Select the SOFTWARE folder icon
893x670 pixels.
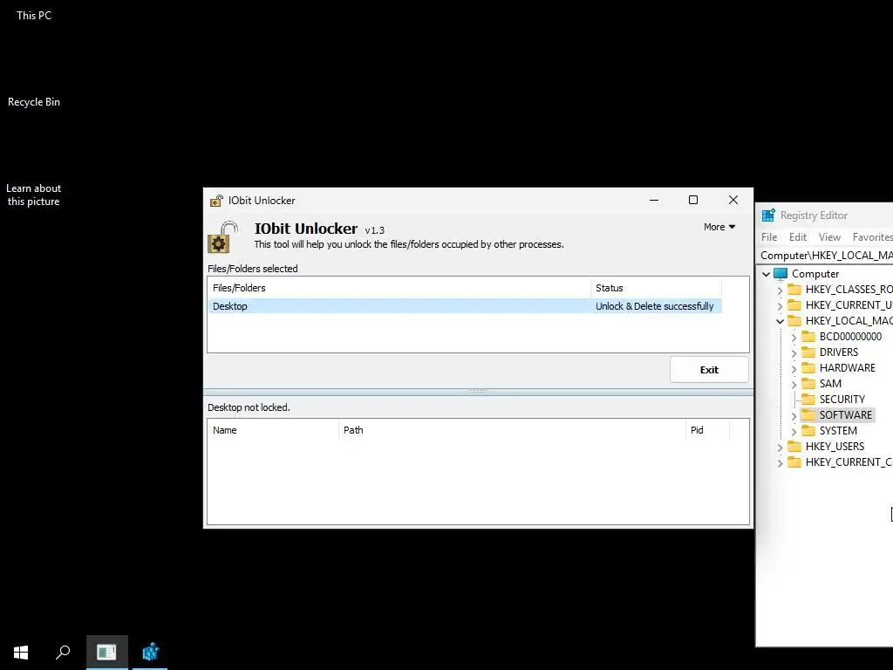click(808, 414)
